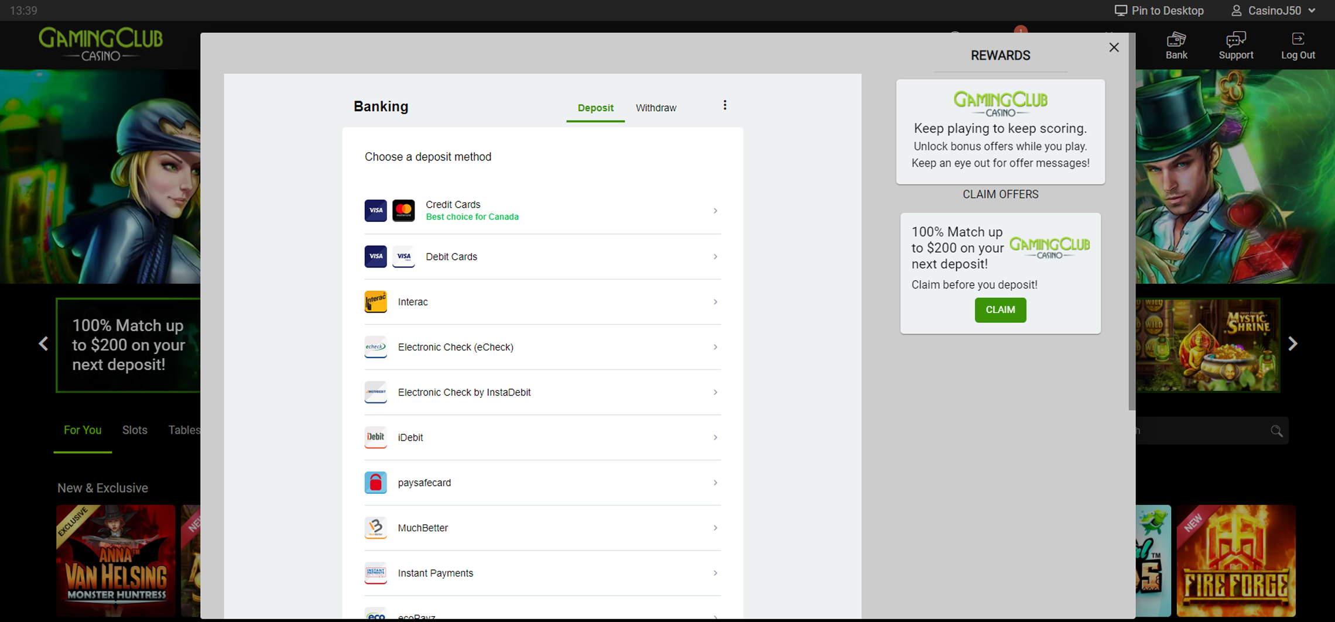Open Fire Forge game thumbnail

click(x=1235, y=561)
